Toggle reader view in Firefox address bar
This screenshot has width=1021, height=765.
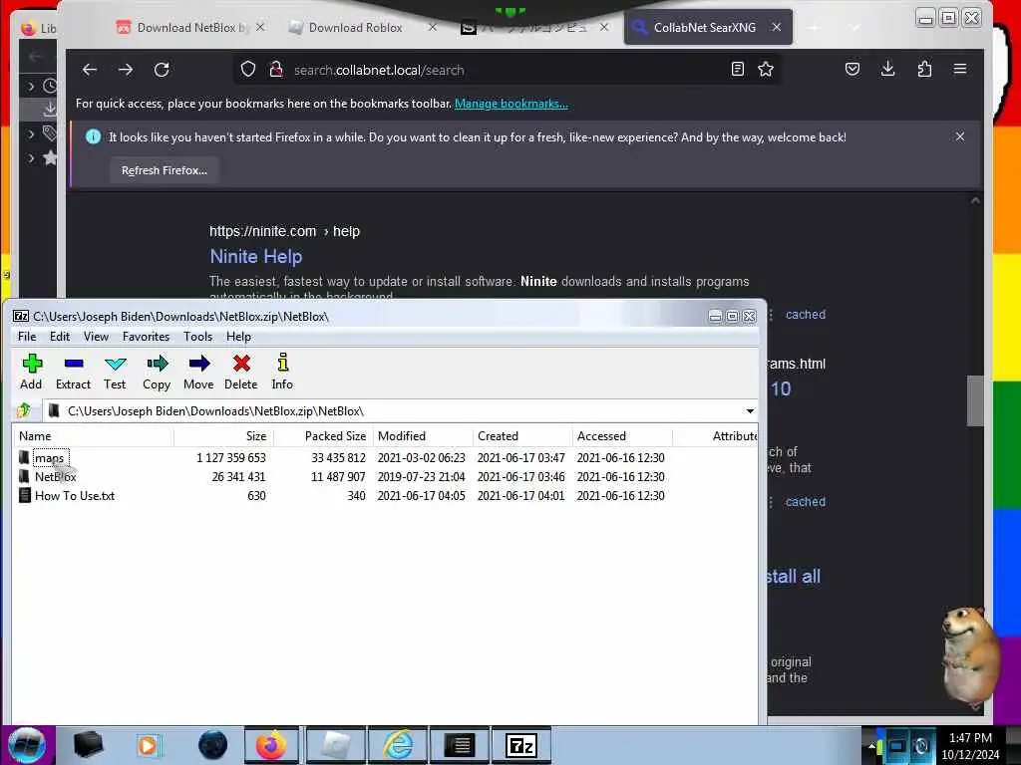pyautogui.click(x=737, y=69)
